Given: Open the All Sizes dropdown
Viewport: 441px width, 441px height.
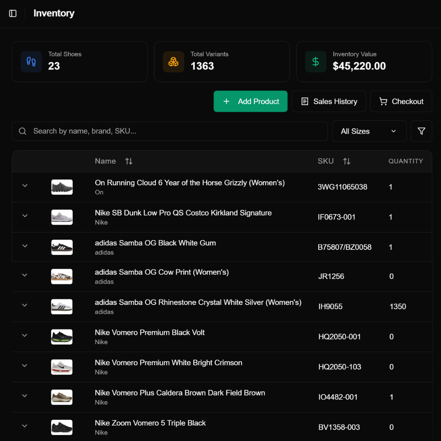Looking at the screenshot, I should [x=369, y=131].
